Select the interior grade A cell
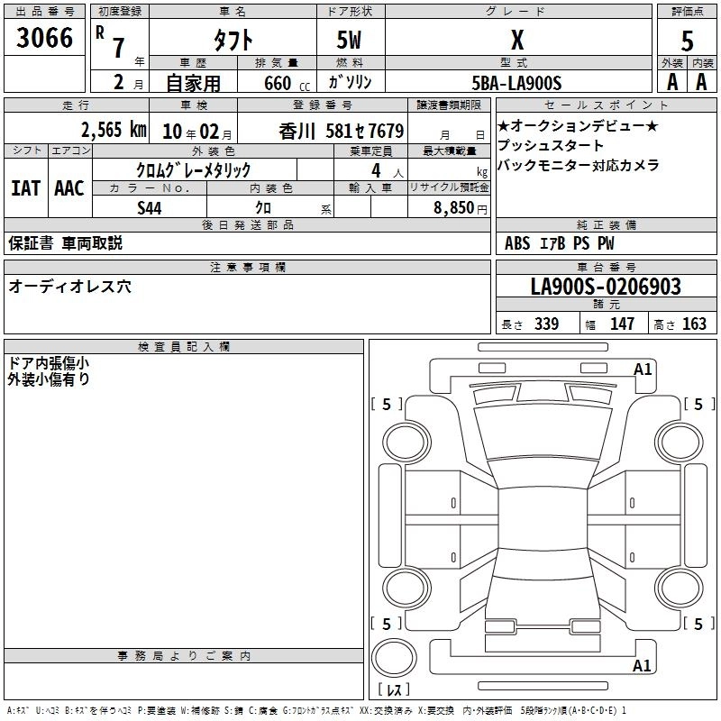The image size is (721, 721). click(701, 82)
